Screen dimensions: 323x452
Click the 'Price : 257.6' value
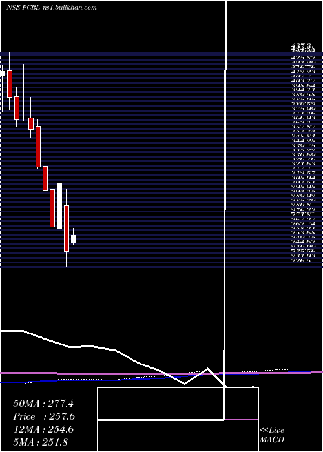click(44, 416)
